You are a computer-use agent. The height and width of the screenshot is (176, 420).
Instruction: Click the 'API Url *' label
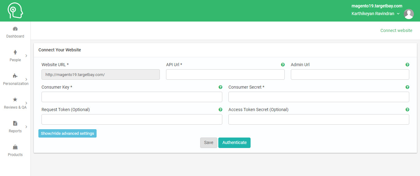click(174, 65)
